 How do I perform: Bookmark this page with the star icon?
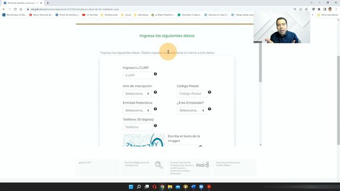click(306, 10)
